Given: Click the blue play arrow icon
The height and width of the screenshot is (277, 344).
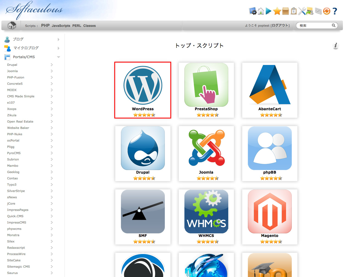Looking at the screenshot, I should tap(268, 11).
